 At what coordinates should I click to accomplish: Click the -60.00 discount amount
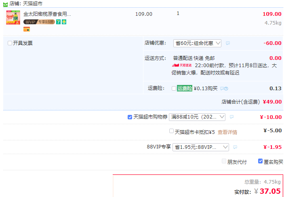272,43
